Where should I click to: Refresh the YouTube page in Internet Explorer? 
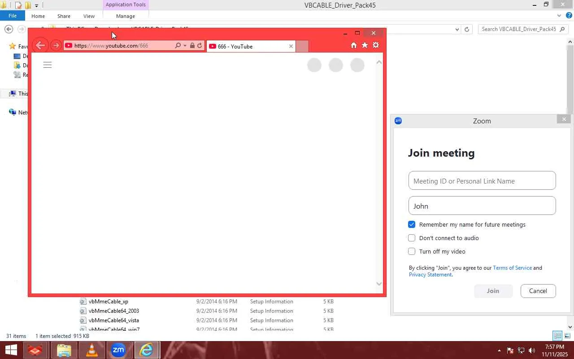pyautogui.click(x=200, y=45)
